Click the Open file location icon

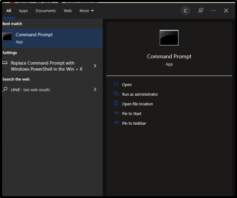tap(116, 103)
